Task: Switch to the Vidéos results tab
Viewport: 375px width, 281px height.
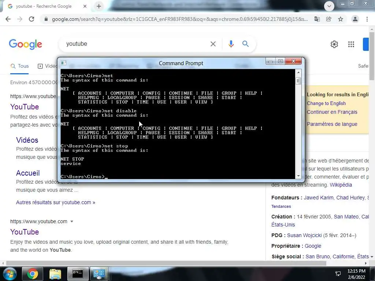Action: click(47, 66)
